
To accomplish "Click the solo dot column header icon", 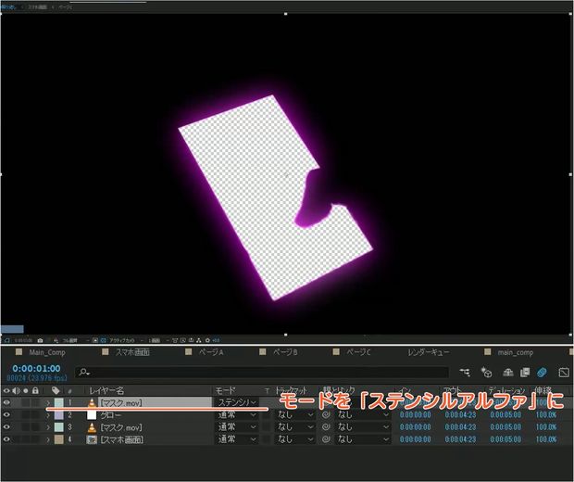I will pos(26,391).
